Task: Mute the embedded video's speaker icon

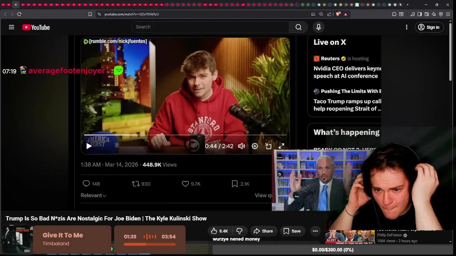Action: pyautogui.click(x=242, y=146)
